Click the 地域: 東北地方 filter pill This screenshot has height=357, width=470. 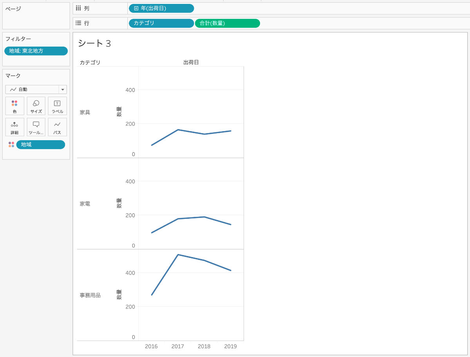[36, 51]
